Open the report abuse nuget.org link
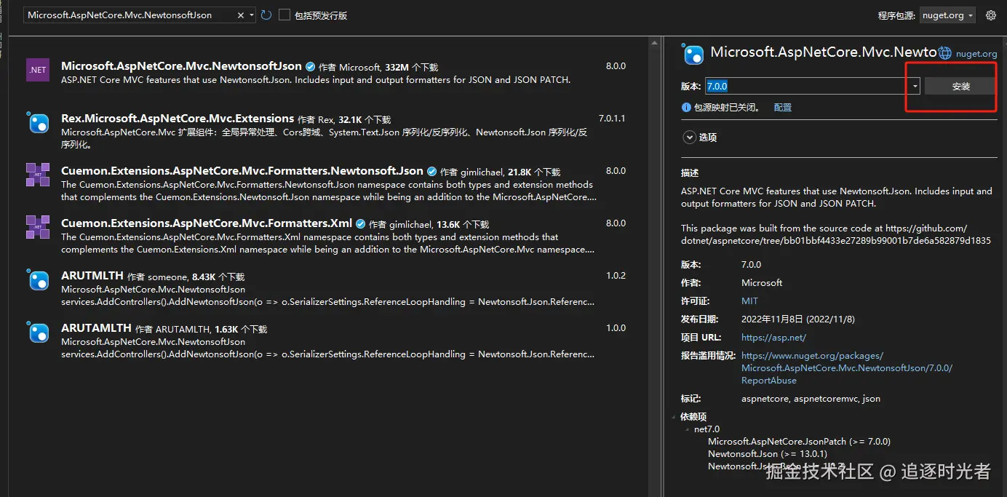The height and width of the screenshot is (497, 1007). (847, 368)
